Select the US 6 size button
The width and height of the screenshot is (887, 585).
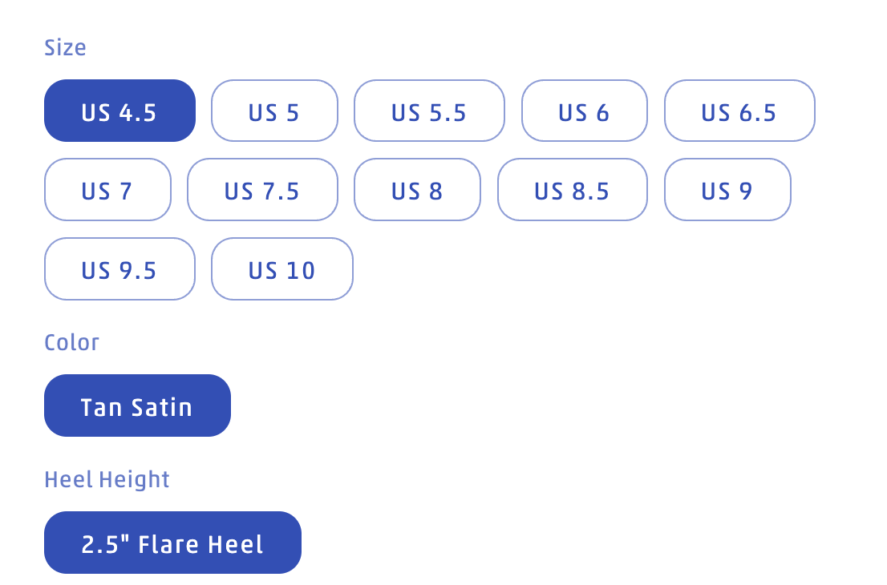click(584, 111)
